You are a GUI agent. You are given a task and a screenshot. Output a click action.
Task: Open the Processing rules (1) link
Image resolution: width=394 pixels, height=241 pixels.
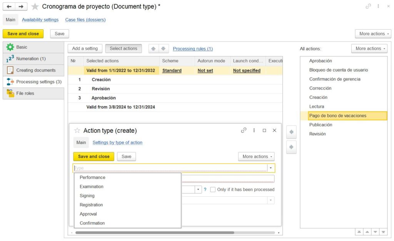[193, 49]
